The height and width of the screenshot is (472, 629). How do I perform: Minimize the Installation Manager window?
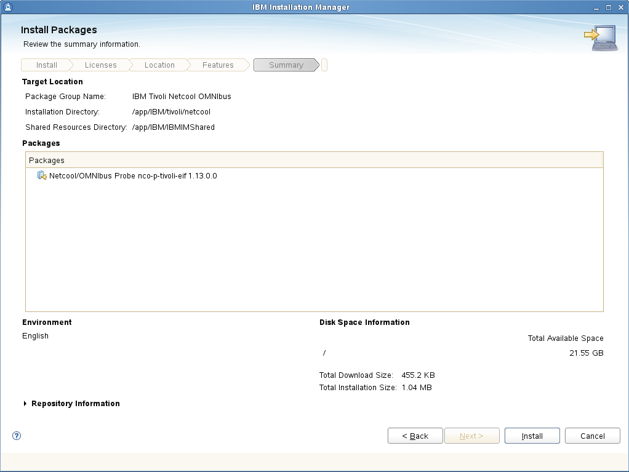(x=596, y=7)
